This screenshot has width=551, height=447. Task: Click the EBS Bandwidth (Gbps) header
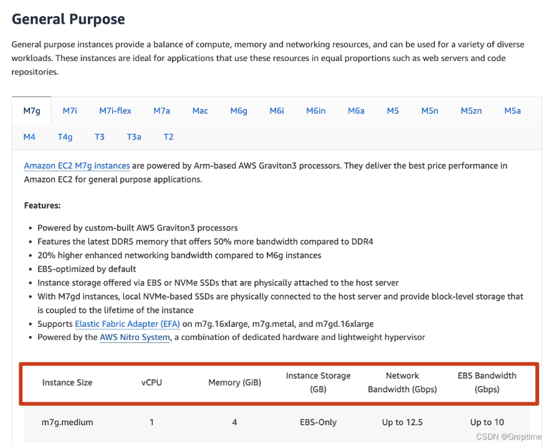487,382
